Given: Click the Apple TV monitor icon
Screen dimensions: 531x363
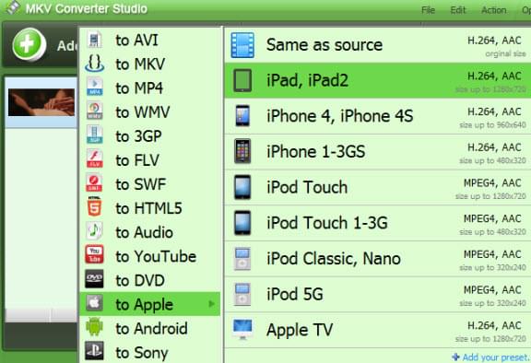Looking at the screenshot, I should 242,330.
